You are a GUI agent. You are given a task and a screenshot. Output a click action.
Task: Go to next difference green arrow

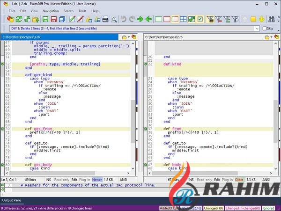pyautogui.click(x=140, y=19)
